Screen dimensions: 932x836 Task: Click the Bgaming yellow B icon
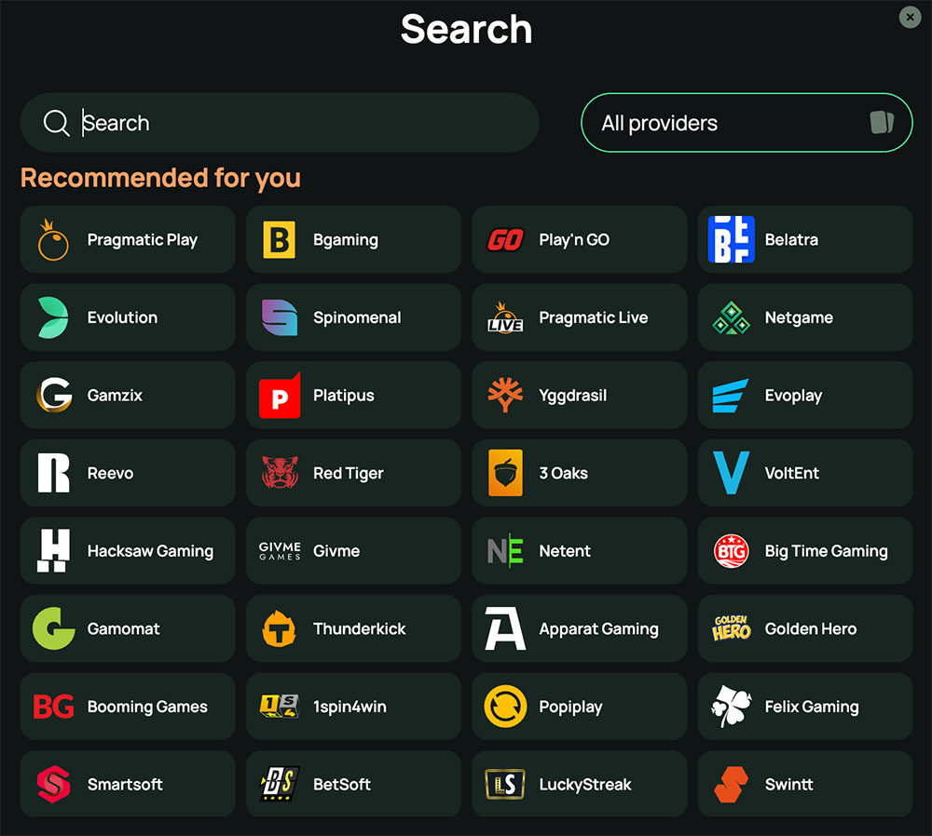coord(279,239)
